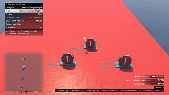The image size is (169, 95).
Task: Select the Catégorie menu row
Action: click(24, 8)
